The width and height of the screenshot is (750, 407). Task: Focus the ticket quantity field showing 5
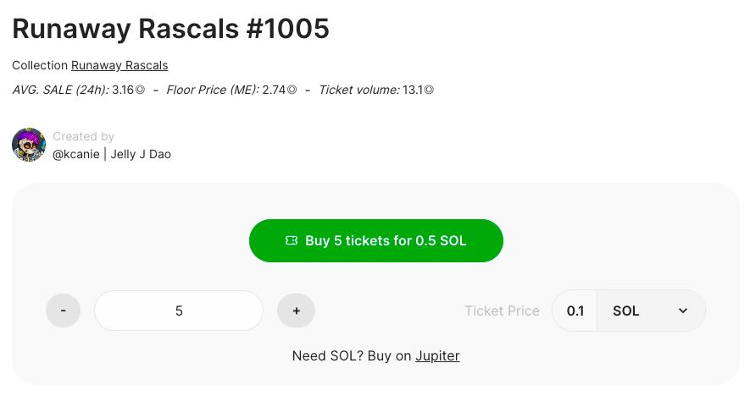179,311
